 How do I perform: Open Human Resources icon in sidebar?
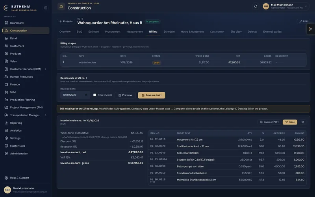coord(6,76)
